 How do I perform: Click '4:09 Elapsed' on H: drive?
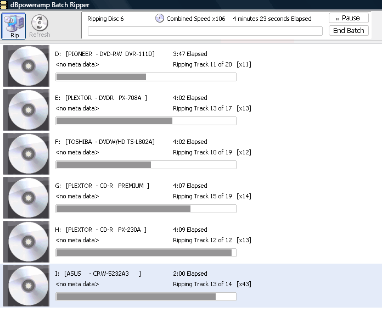(x=190, y=230)
